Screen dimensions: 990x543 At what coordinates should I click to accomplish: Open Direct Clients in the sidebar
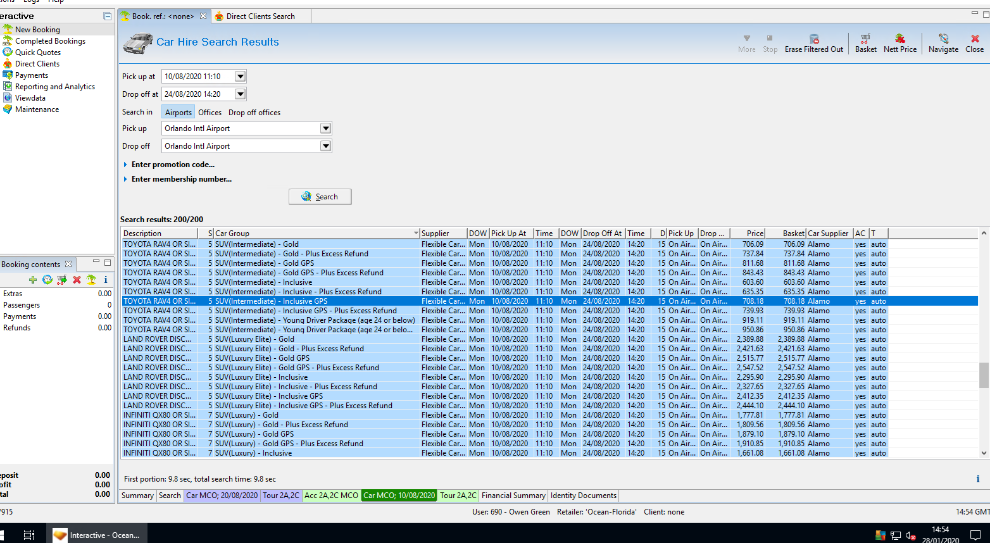point(37,64)
